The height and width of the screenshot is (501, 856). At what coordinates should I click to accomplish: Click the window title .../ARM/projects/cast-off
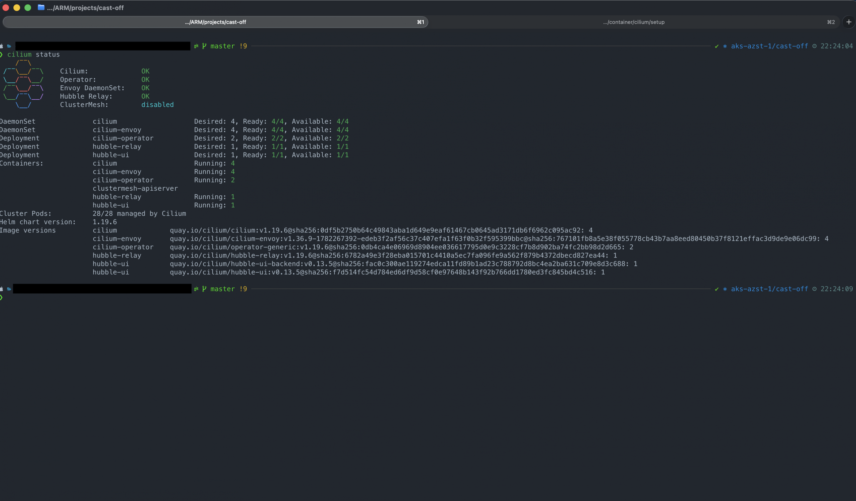(85, 7)
